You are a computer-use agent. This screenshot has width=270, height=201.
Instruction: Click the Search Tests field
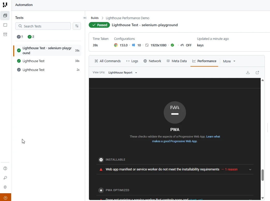point(43,26)
